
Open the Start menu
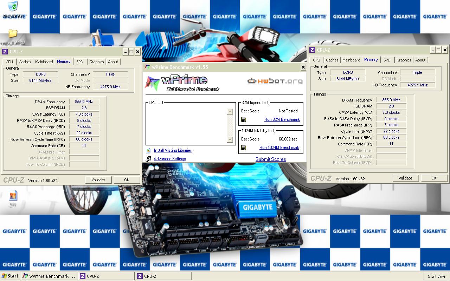point(10,276)
